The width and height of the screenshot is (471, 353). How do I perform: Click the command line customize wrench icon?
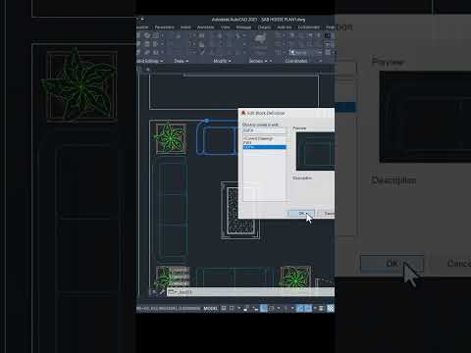(x=162, y=292)
